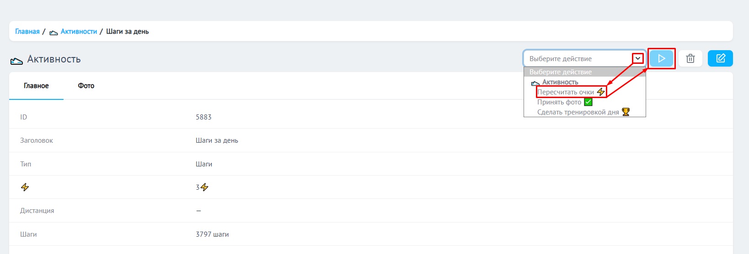This screenshot has height=254, width=749.
Task: Click the trash delete icon button
Action: 690,58
